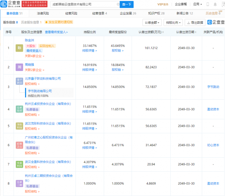Open the 认缴金额 dropdown
Image resolution: width=225 pixels, height=196 pixels.
coord(152,23)
